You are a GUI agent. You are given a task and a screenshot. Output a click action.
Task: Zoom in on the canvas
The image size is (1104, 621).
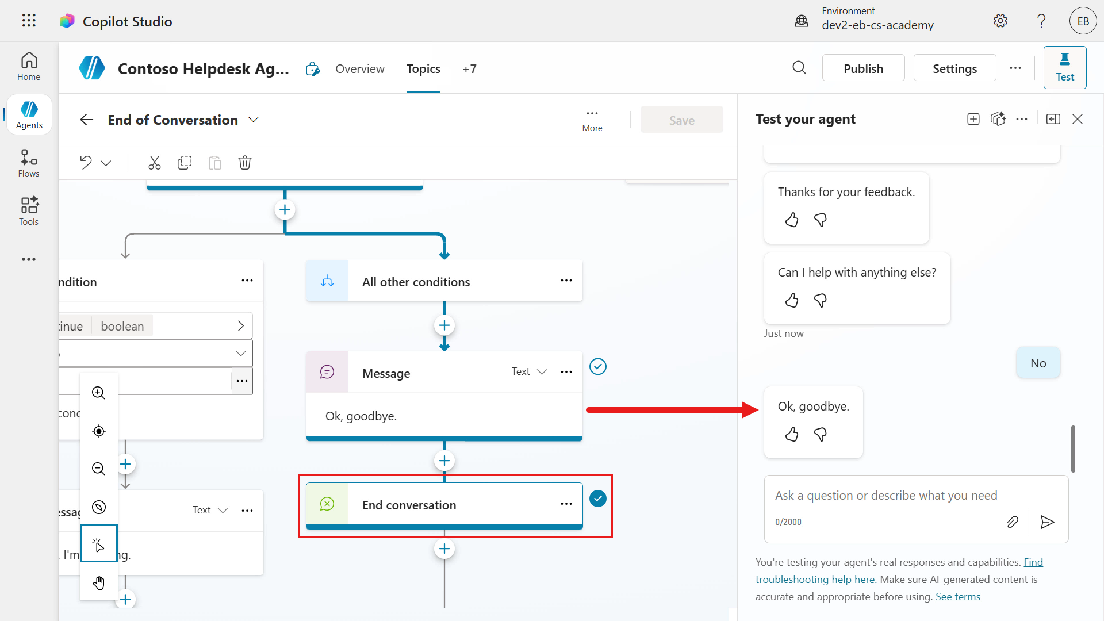click(x=99, y=393)
